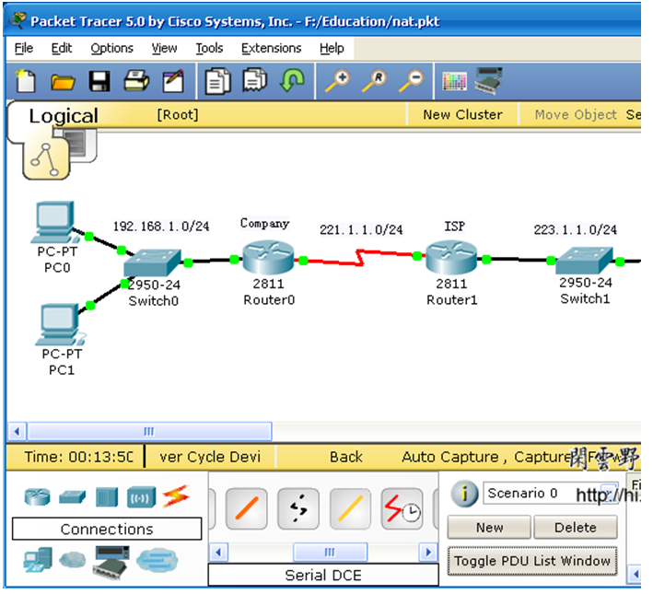Click the workspace horizontal scrollbar thumb

tap(149, 431)
